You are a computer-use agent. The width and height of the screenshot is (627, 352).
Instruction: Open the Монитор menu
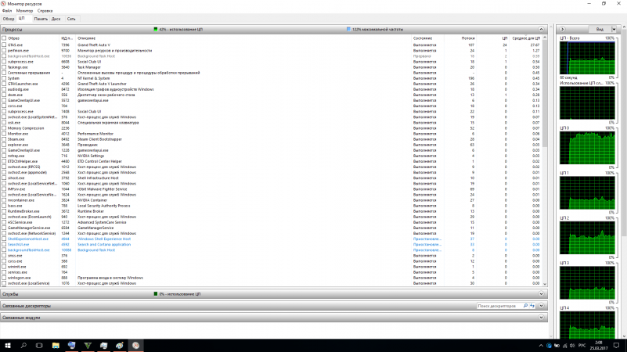pos(24,11)
